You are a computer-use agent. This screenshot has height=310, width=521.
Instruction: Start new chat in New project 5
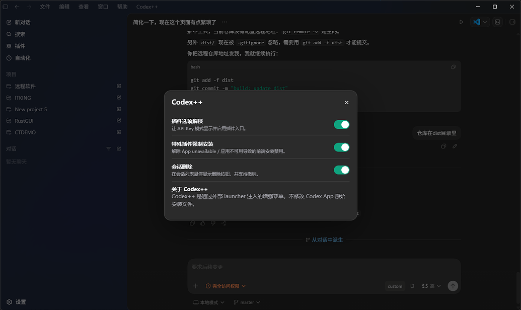[x=119, y=109]
